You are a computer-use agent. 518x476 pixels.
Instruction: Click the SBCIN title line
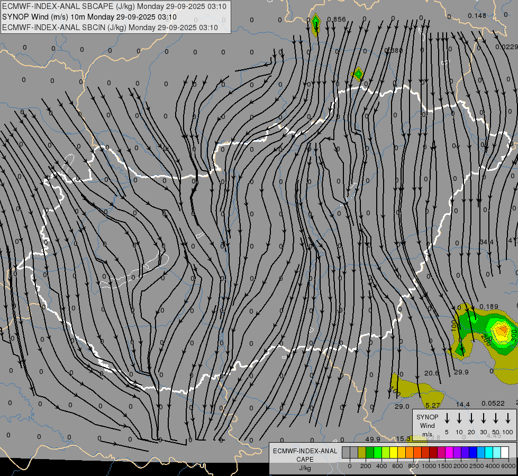[110, 28]
